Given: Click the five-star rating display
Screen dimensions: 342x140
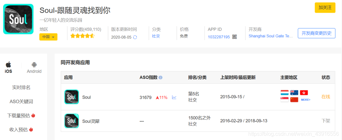Looking at the screenshot, I should click(x=82, y=36).
